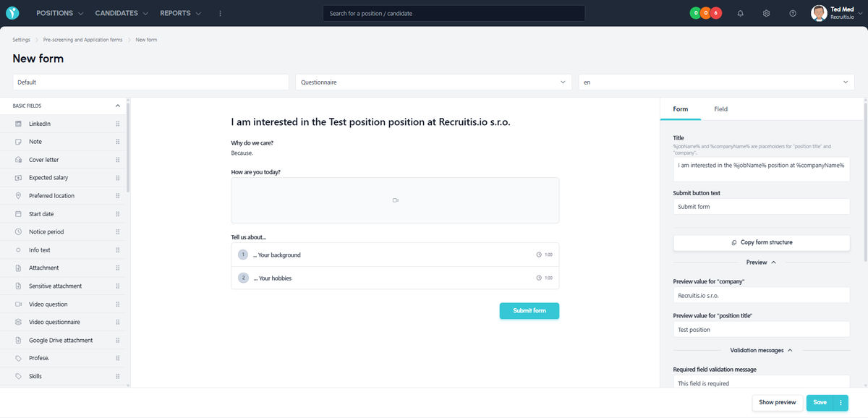Go to Settings breadcrumb
The width and height of the screenshot is (868, 418).
pyautogui.click(x=22, y=40)
